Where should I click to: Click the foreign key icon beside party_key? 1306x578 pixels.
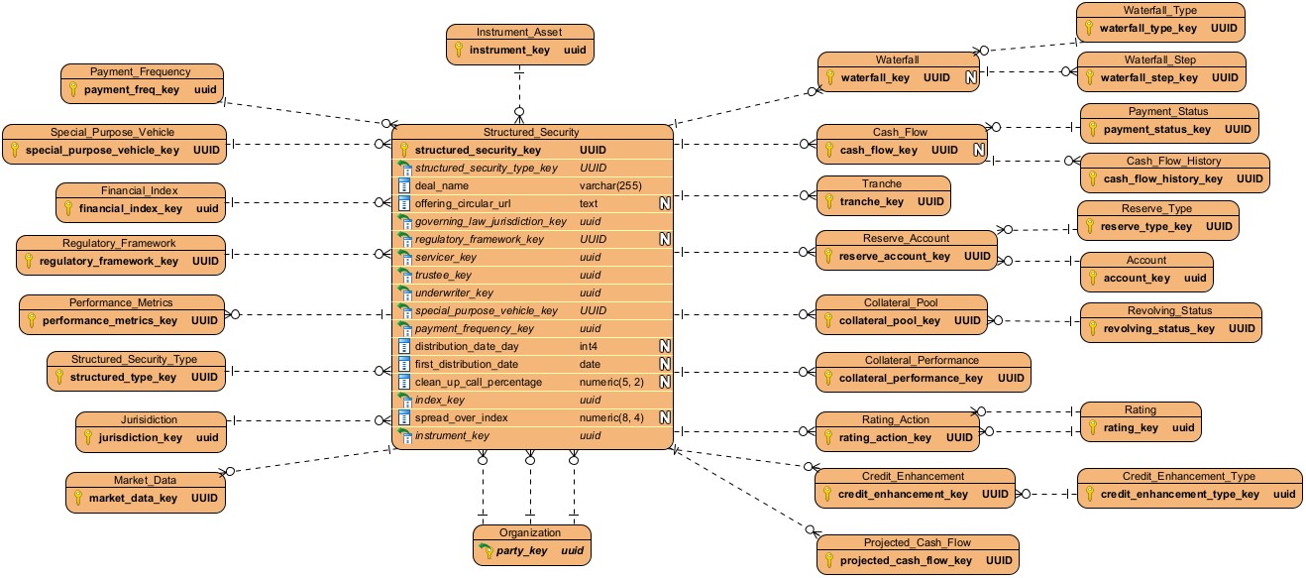485,551
